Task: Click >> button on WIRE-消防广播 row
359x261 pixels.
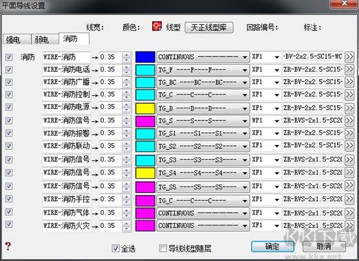Action: [x=349, y=82]
